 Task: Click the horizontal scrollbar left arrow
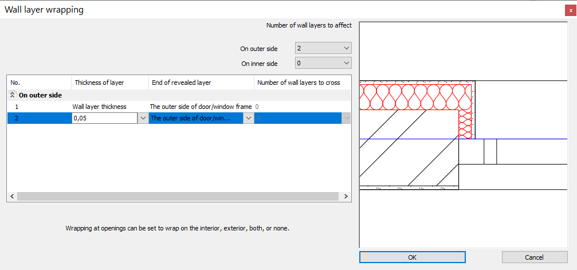pos(12,197)
